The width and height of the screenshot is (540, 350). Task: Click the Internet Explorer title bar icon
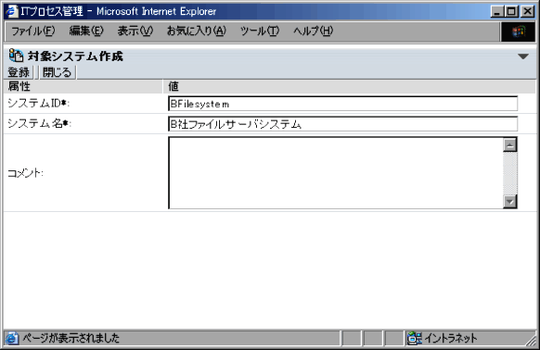click(x=12, y=11)
